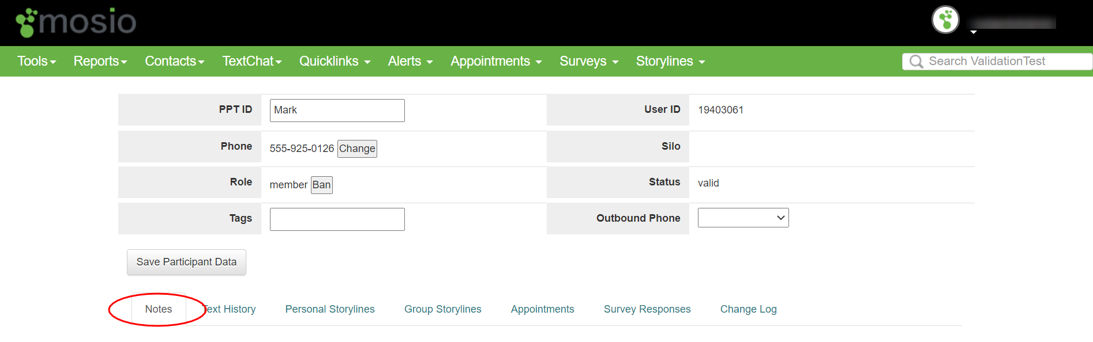Open the account dropdown caret
This screenshot has width=1093, height=342.
coord(974,32)
